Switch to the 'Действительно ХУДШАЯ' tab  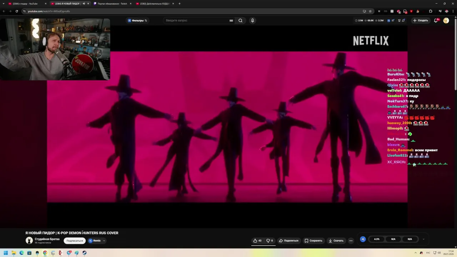[x=155, y=4]
